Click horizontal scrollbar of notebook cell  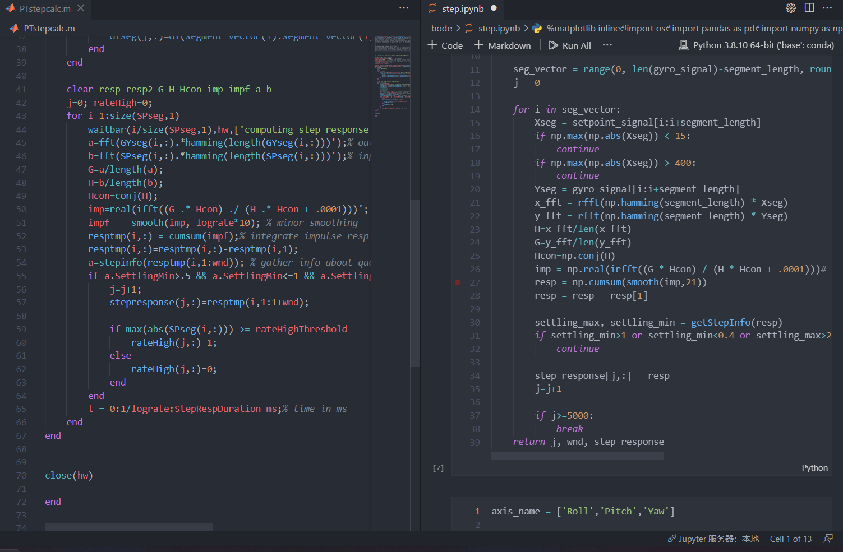(x=578, y=456)
